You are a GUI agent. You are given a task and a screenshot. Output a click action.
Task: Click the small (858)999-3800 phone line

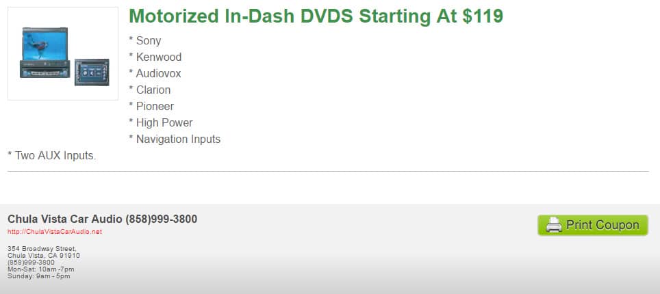pos(31,263)
